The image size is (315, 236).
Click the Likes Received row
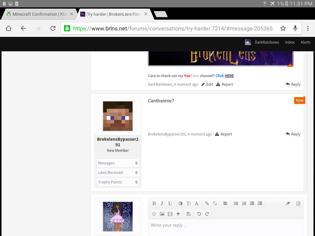pyautogui.click(x=118, y=173)
